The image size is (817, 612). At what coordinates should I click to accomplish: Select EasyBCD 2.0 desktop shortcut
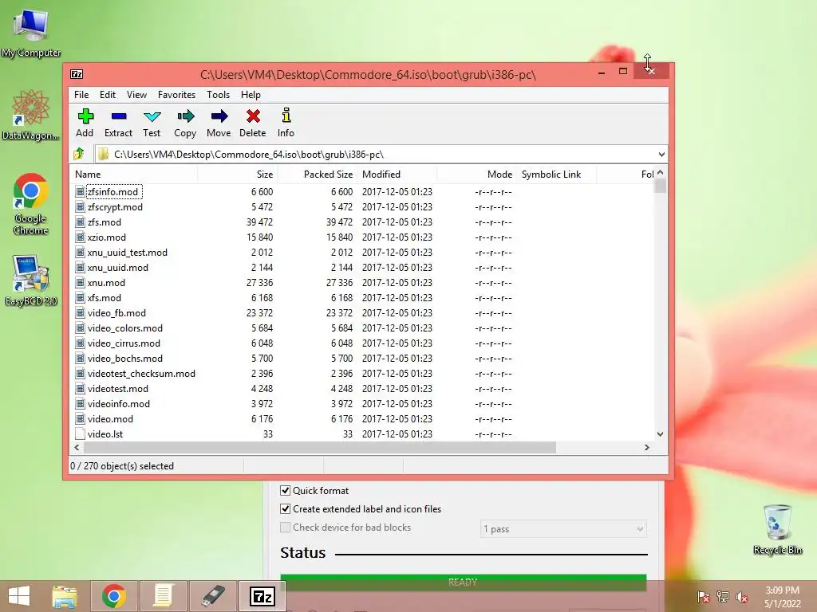[31, 280]
